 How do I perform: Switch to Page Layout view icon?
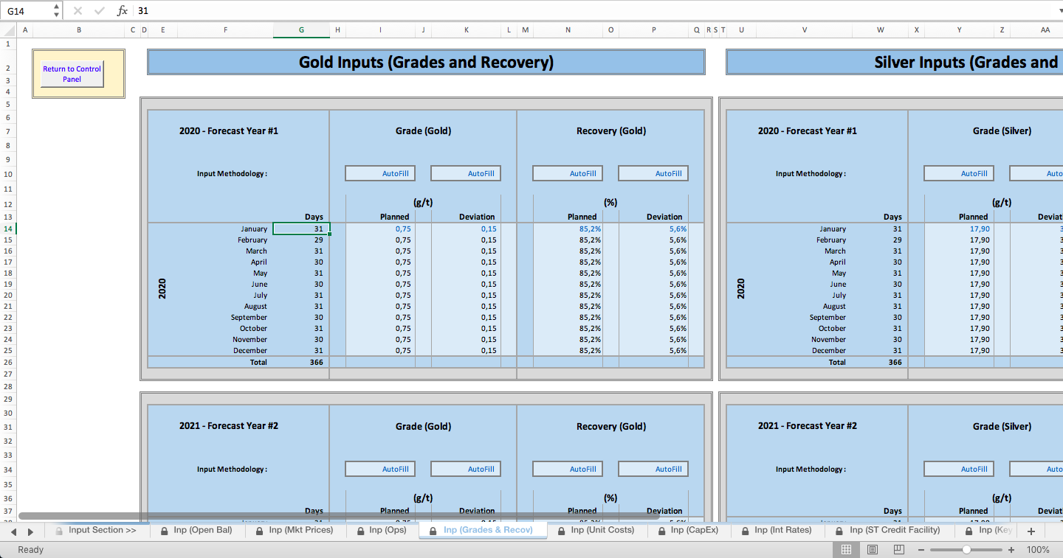[x=873, y=550]
